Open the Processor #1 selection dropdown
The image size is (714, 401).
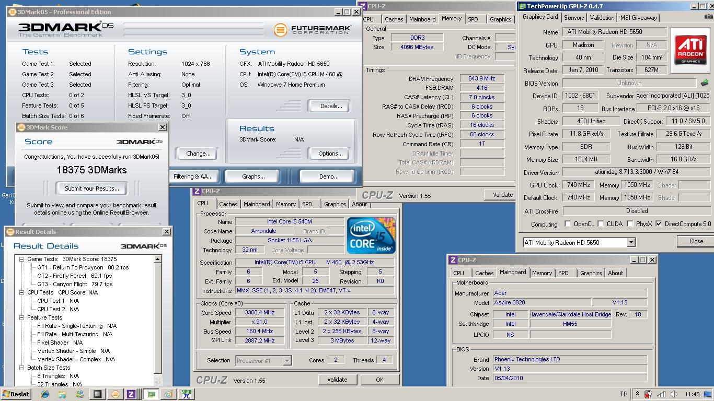[287, 360]
